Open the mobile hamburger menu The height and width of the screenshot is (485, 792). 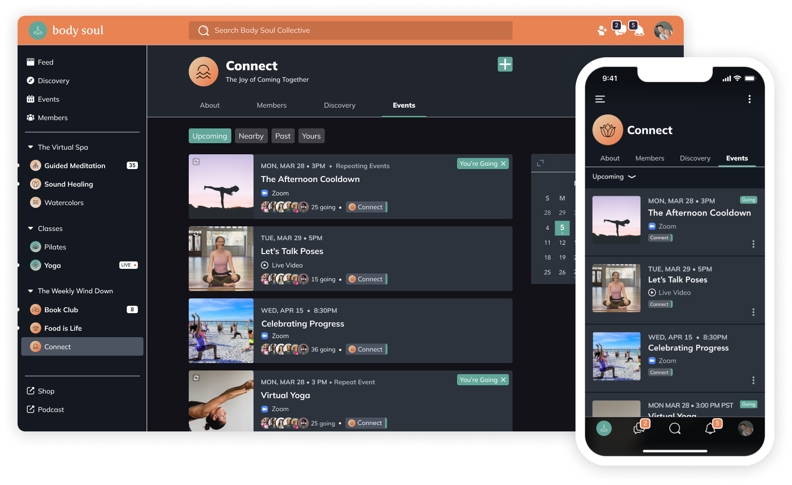click(x=600, y=99)
